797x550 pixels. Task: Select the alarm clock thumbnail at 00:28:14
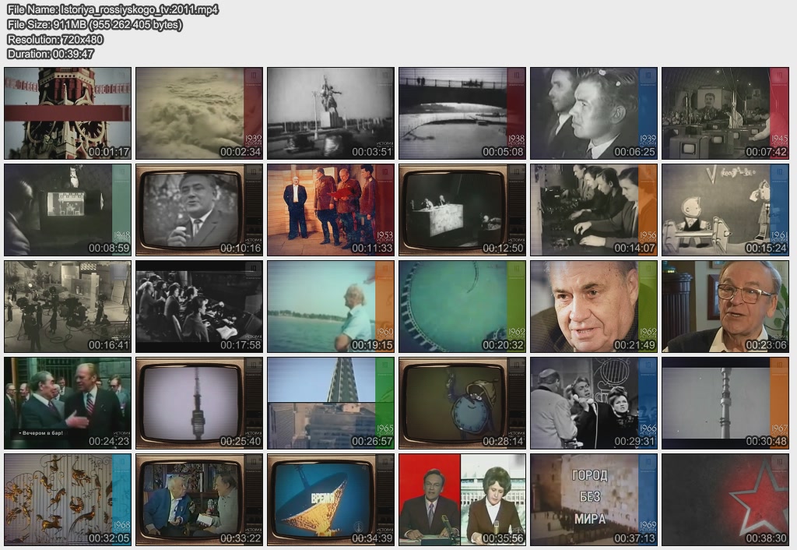[x=462, y=403]
